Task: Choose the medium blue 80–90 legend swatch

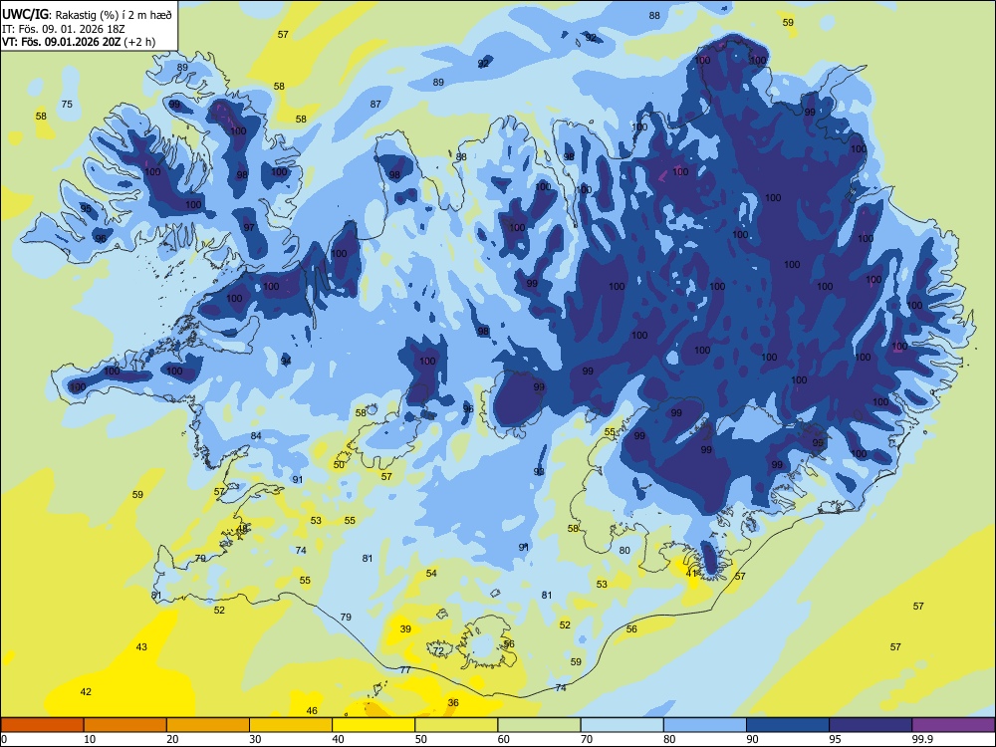Action: 704,725
